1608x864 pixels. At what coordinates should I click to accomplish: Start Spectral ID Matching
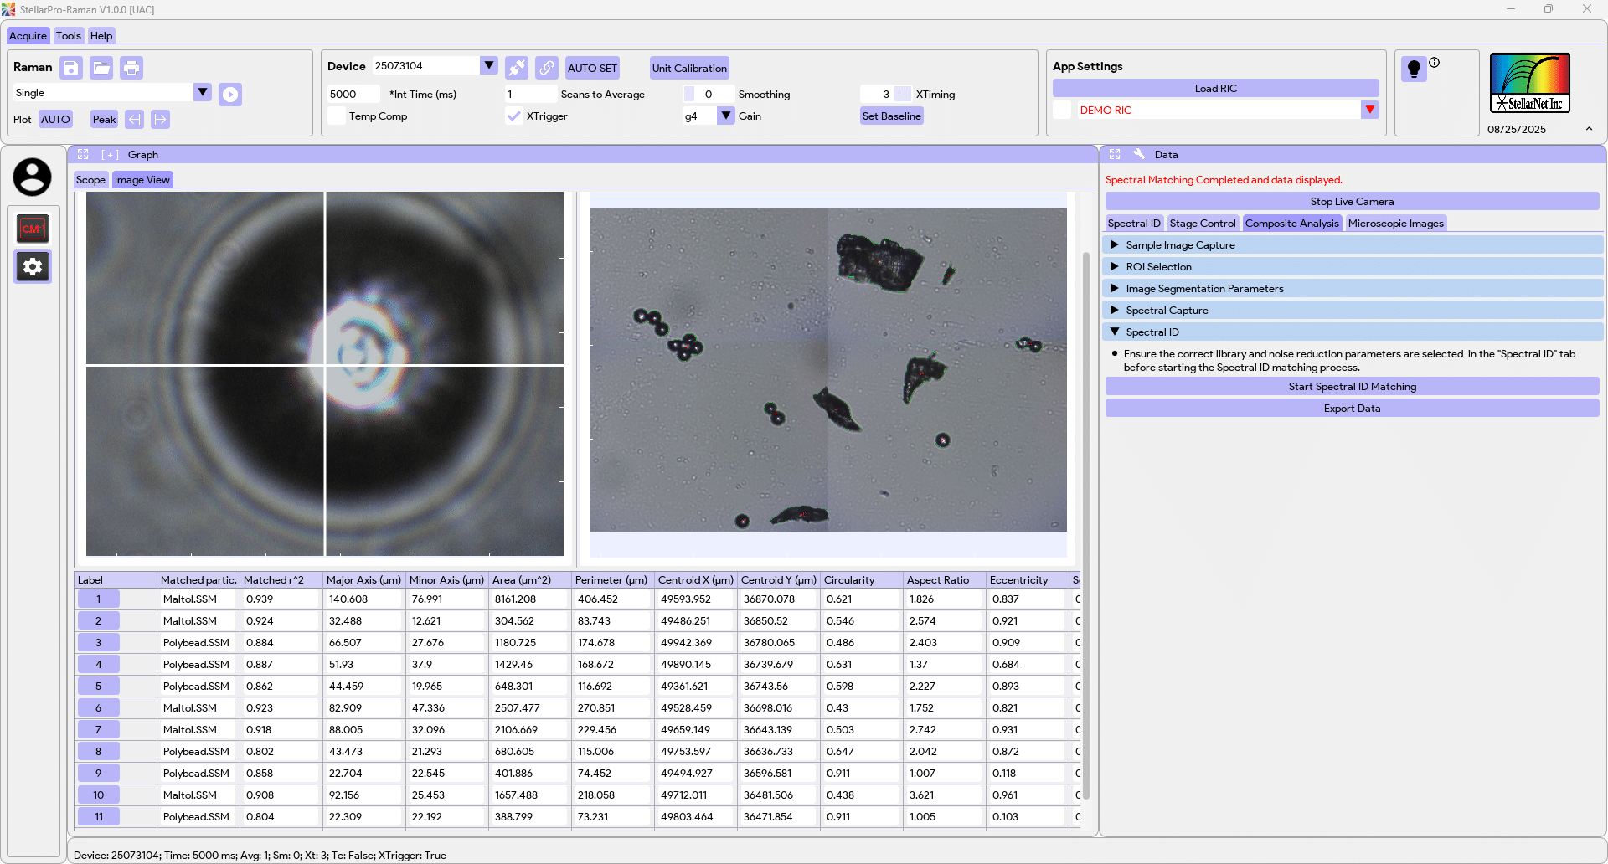[x=1352, y=387]
